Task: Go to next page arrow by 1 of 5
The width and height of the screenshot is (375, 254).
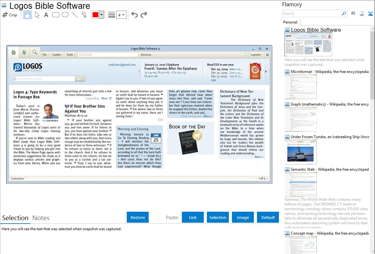Action: pyautogui.click(x=267, y=179)
